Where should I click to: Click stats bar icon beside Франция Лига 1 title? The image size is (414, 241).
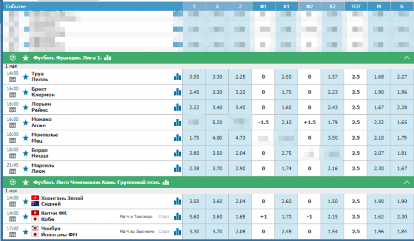108,57
